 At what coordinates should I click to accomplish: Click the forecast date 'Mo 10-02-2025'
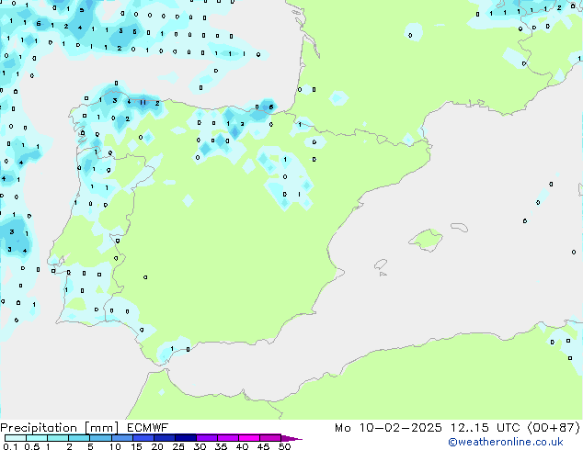[388, 428]
